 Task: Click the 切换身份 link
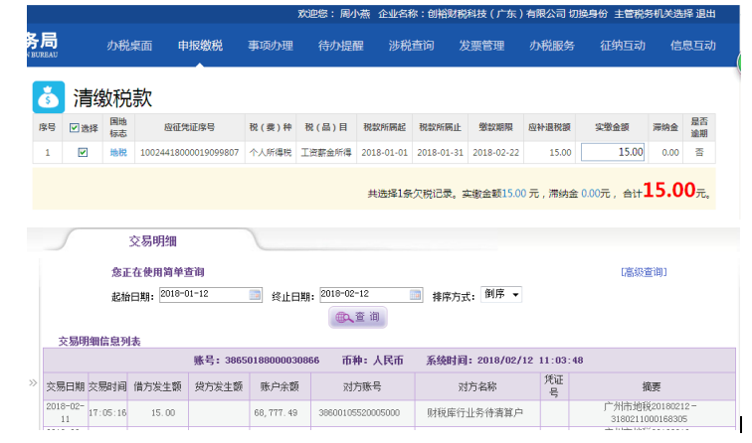point(588,14)
